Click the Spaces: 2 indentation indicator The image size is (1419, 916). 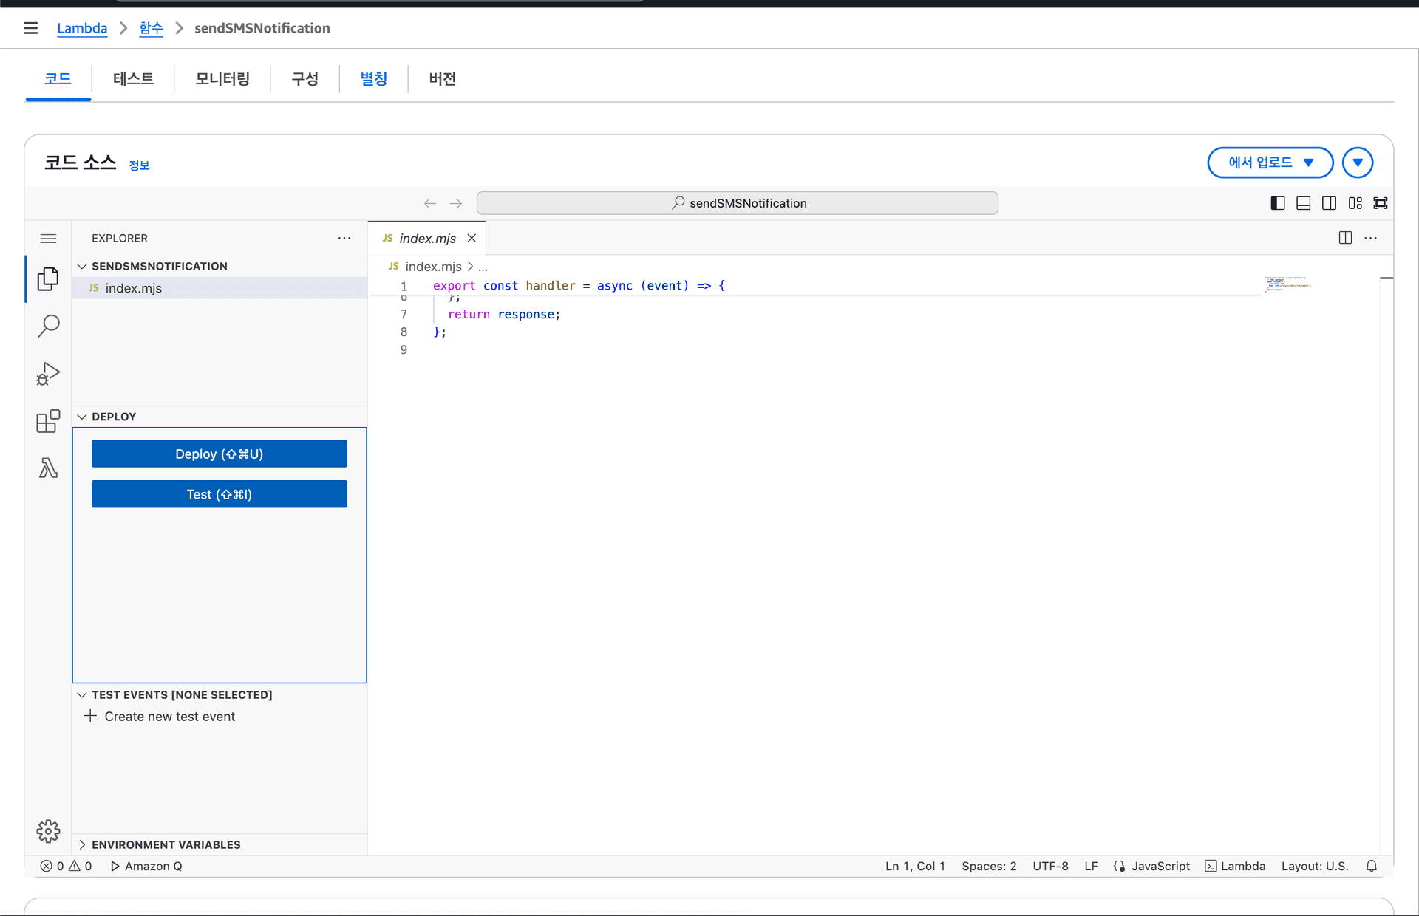pyautogui.click(x=989, y=866)
